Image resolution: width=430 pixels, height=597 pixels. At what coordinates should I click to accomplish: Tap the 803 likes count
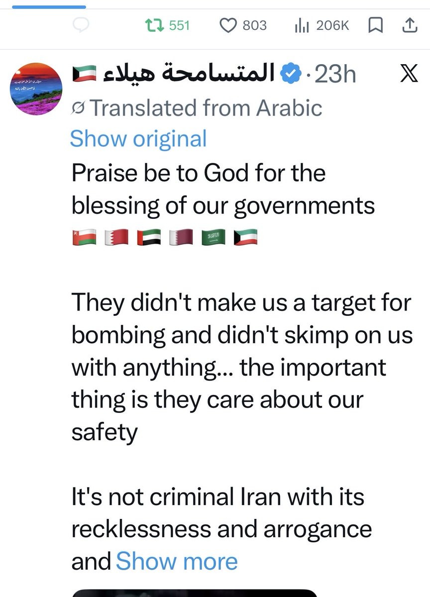tap(255, 25)
